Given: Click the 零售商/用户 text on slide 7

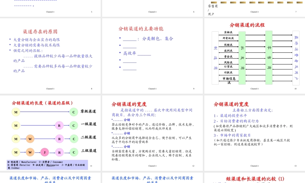Looking at the screenshot, I should pos(213,10).
